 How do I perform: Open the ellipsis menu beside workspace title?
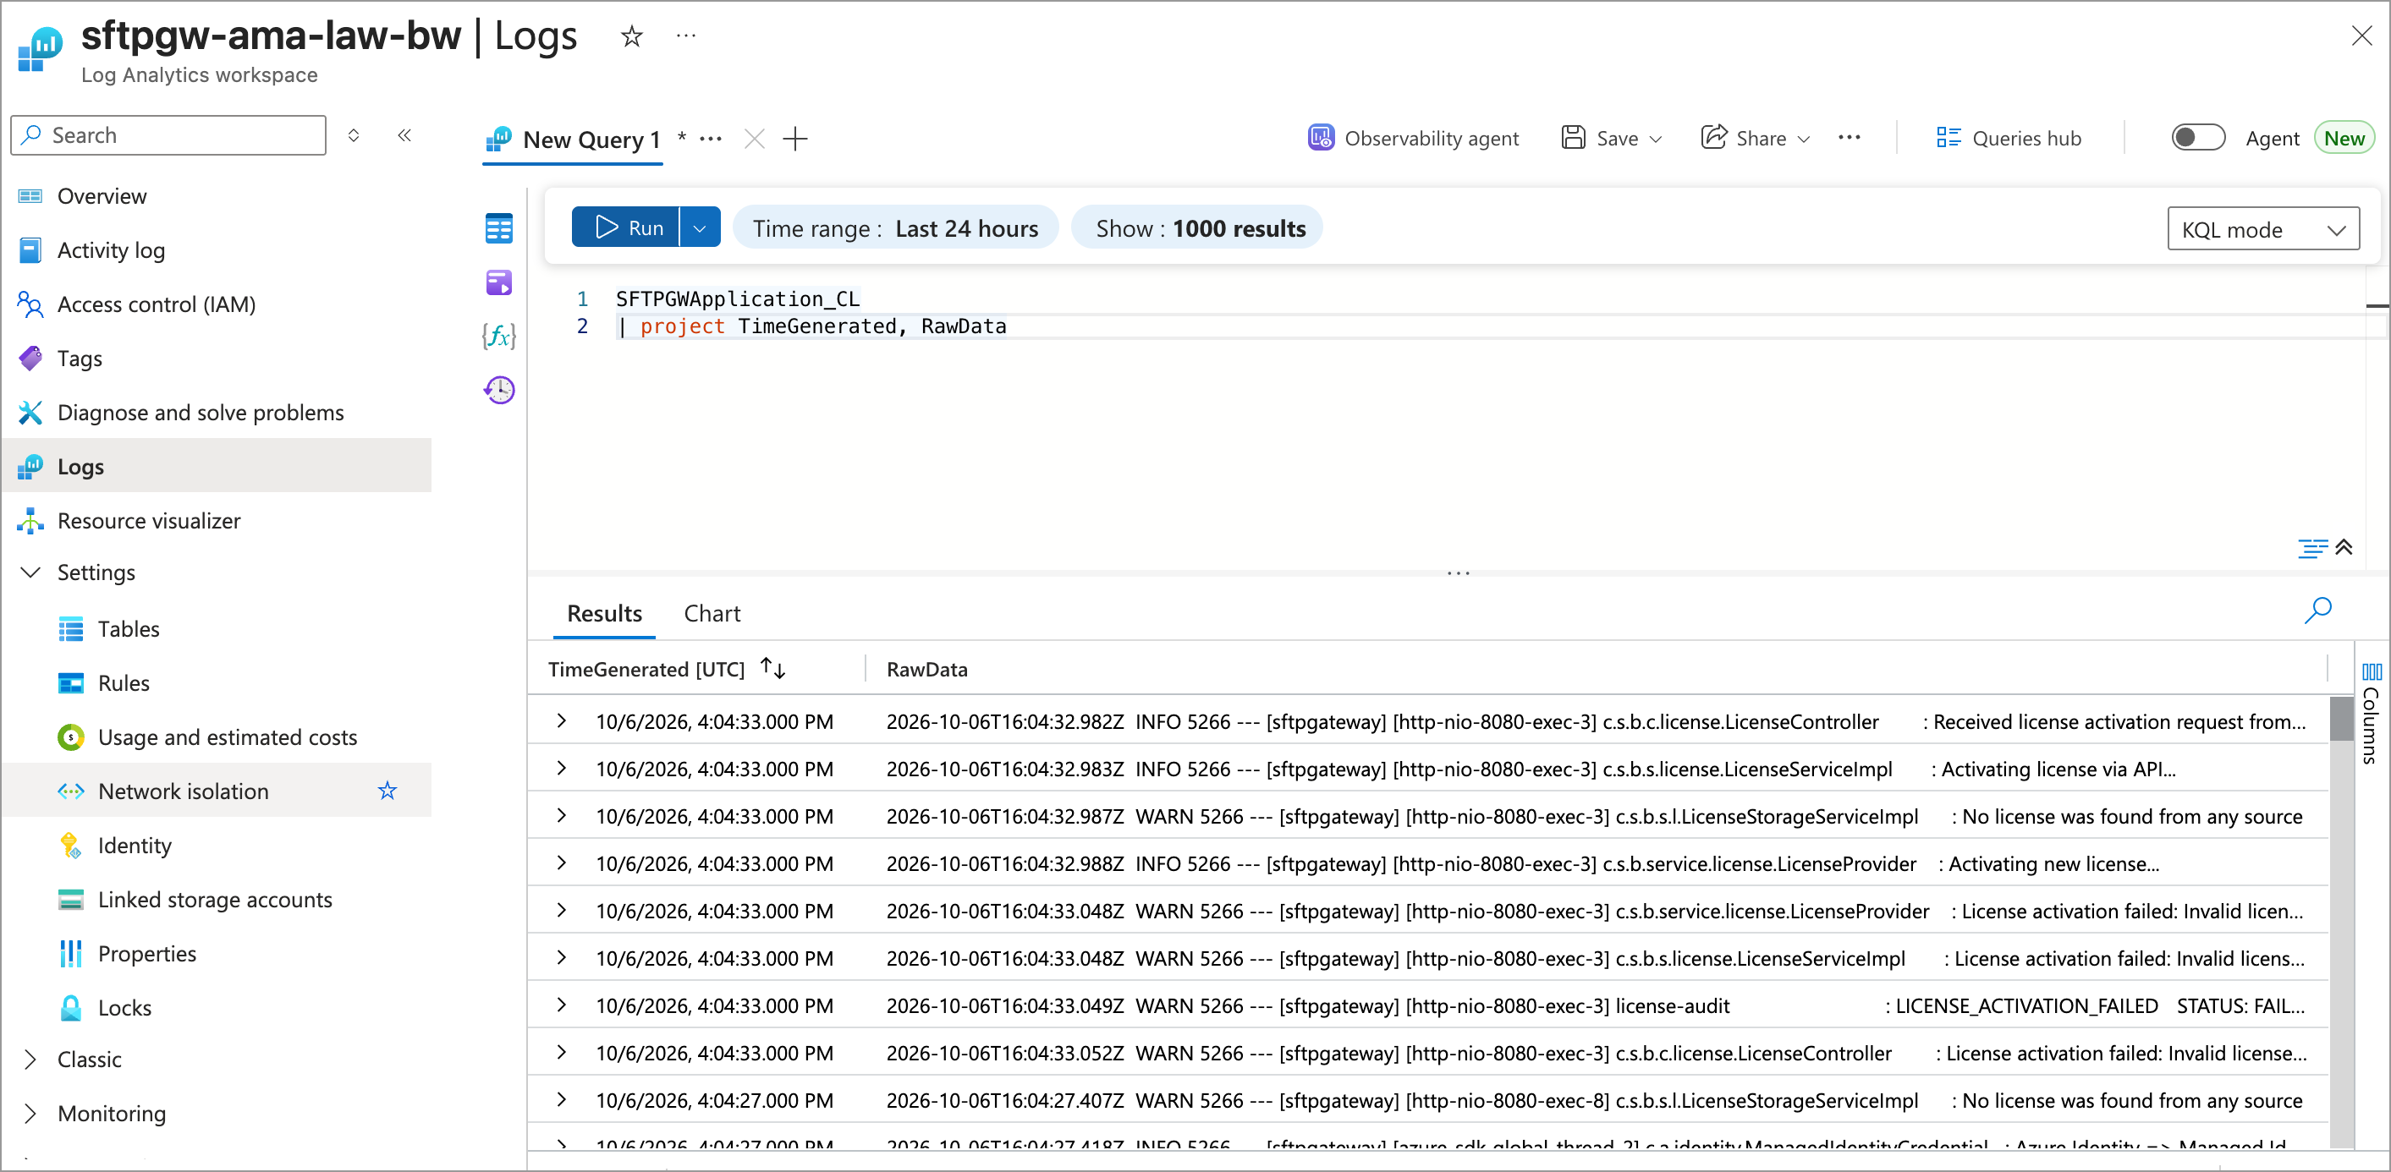coord(686,36)
